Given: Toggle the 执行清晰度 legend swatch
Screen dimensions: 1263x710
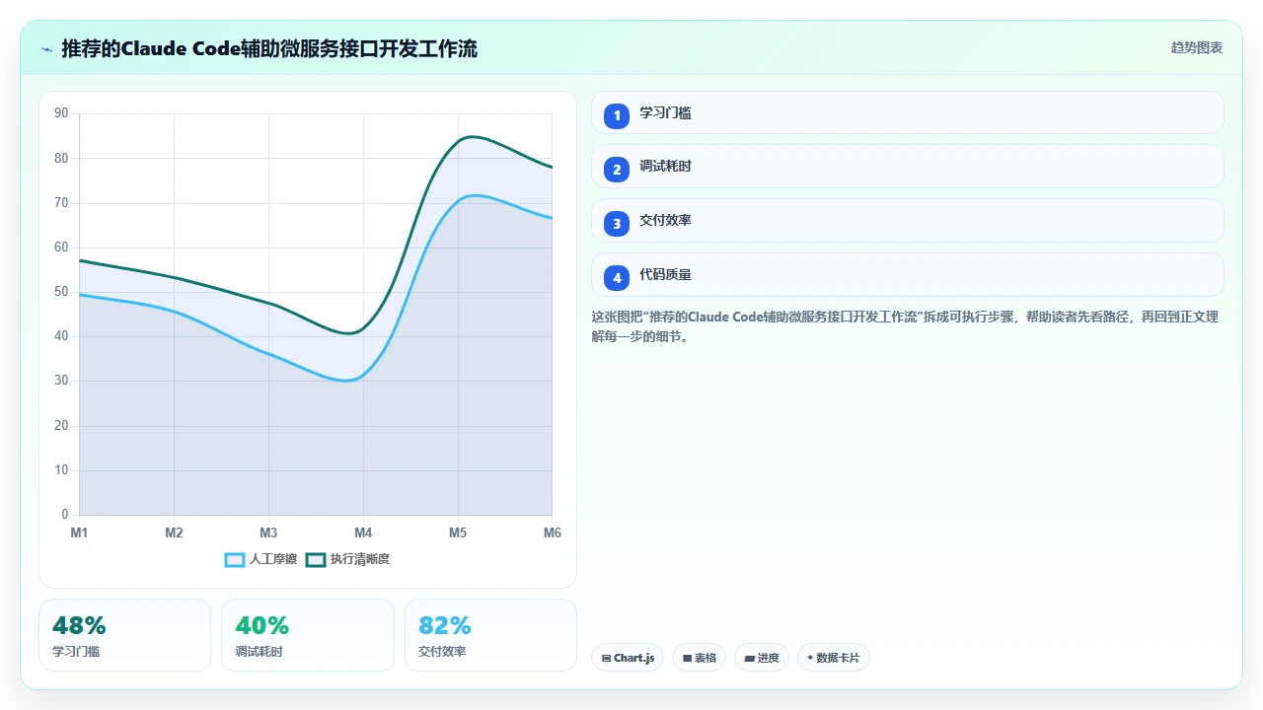Looking at the screenshot, I should point(316,559).
